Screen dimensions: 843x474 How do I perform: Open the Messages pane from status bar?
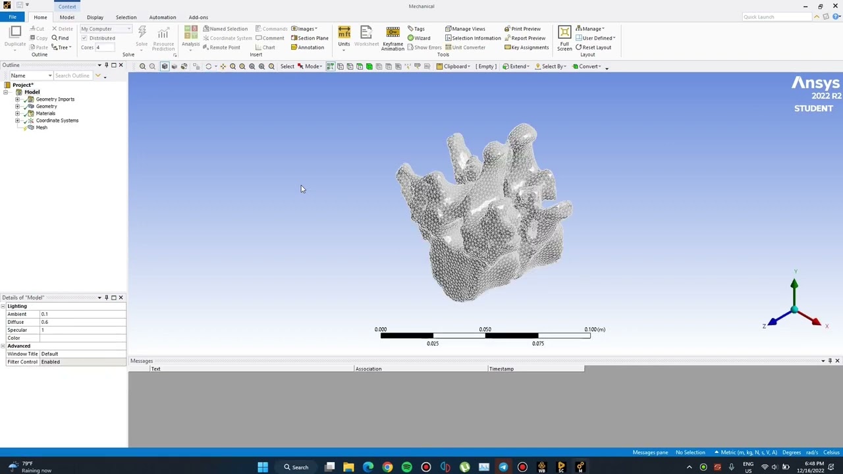(x=650, y=452)
